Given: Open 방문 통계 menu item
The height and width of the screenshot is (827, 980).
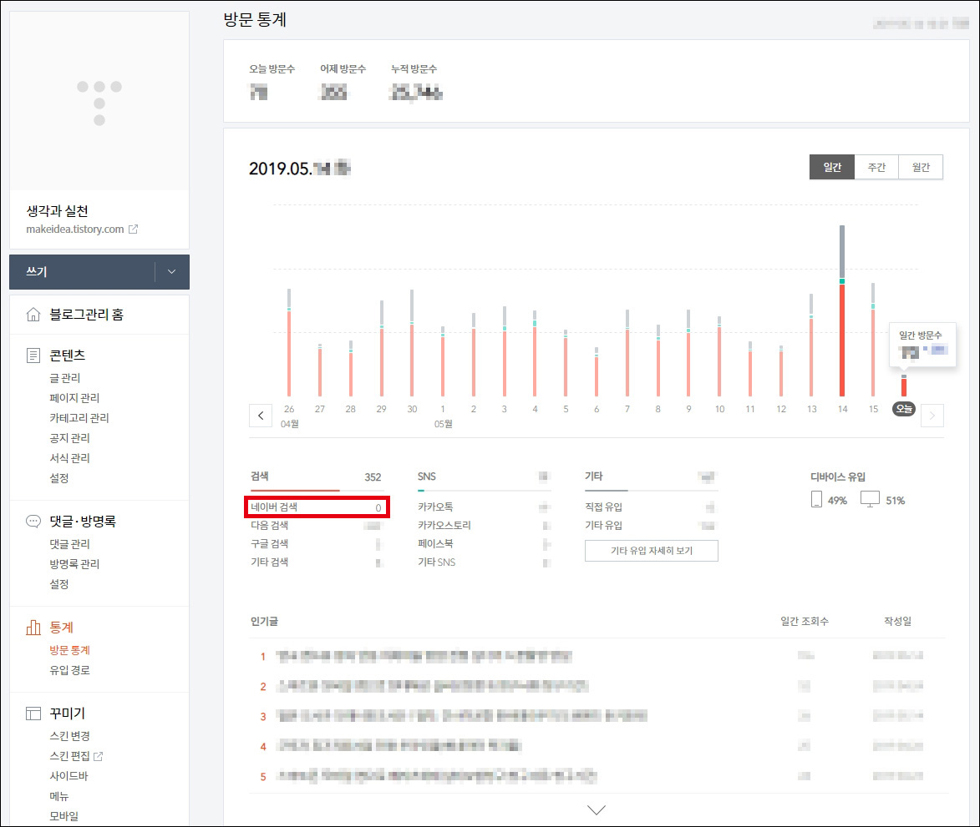Looking at the screenshot, I should click(x=69, y=650).
